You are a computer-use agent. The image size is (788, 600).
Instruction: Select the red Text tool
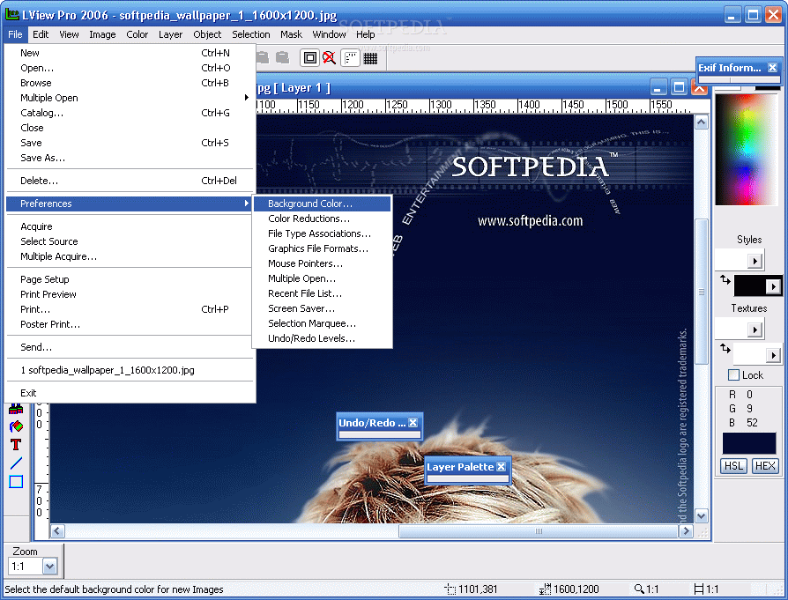tap(16, 445)
